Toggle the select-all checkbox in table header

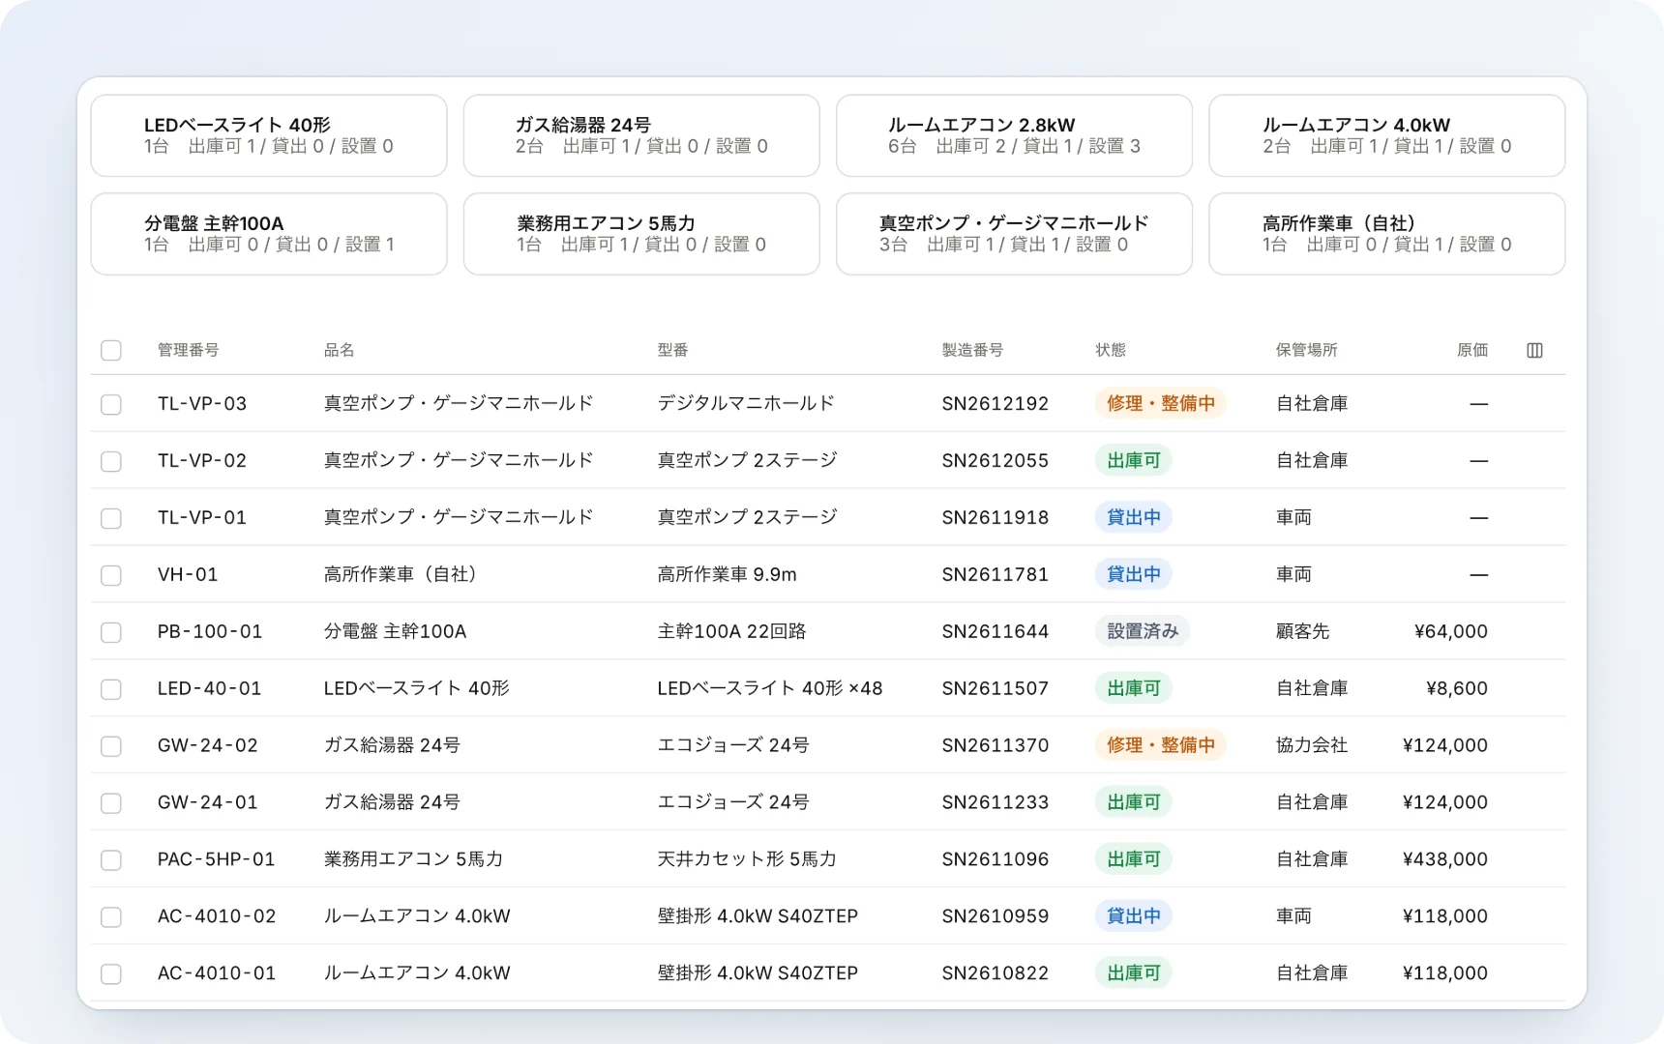click(111, 350)
